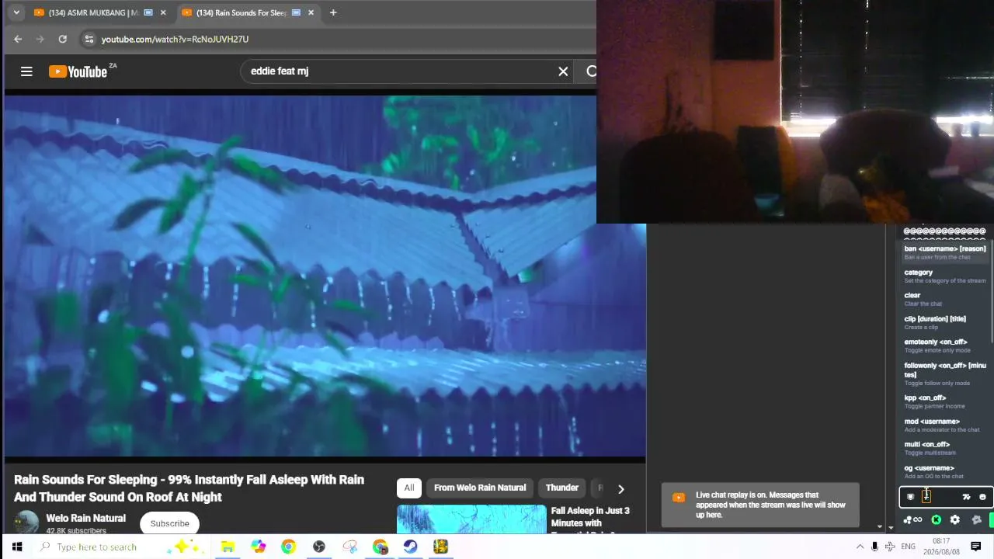
Task: Open Steam from the taskbar
Action: 410,547
